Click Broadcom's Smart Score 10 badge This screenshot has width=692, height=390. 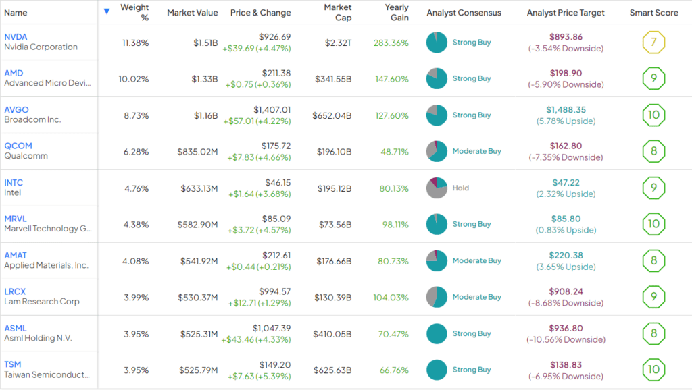click(653, 115)
